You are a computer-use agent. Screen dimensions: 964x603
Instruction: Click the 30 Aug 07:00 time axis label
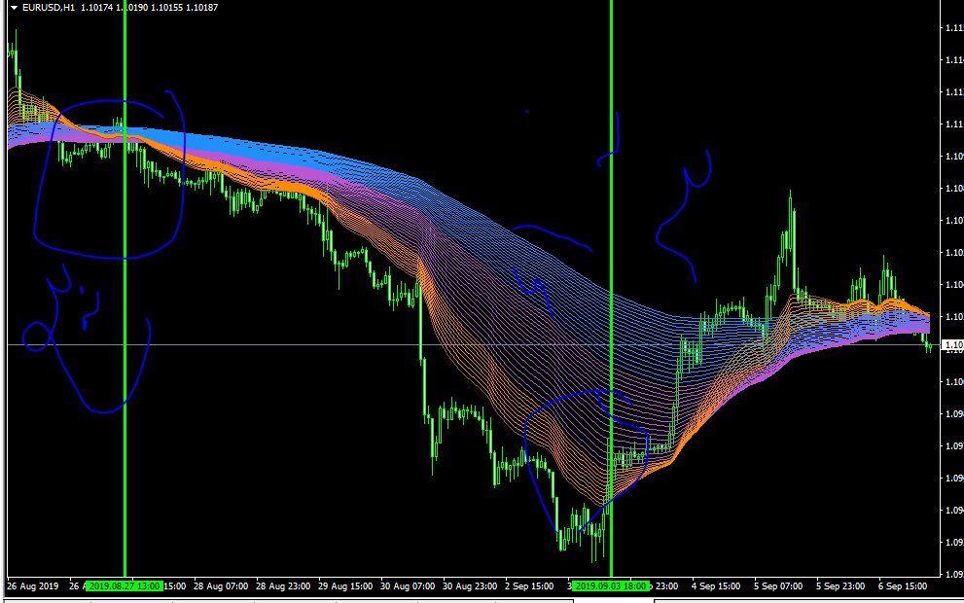[409, 586]
